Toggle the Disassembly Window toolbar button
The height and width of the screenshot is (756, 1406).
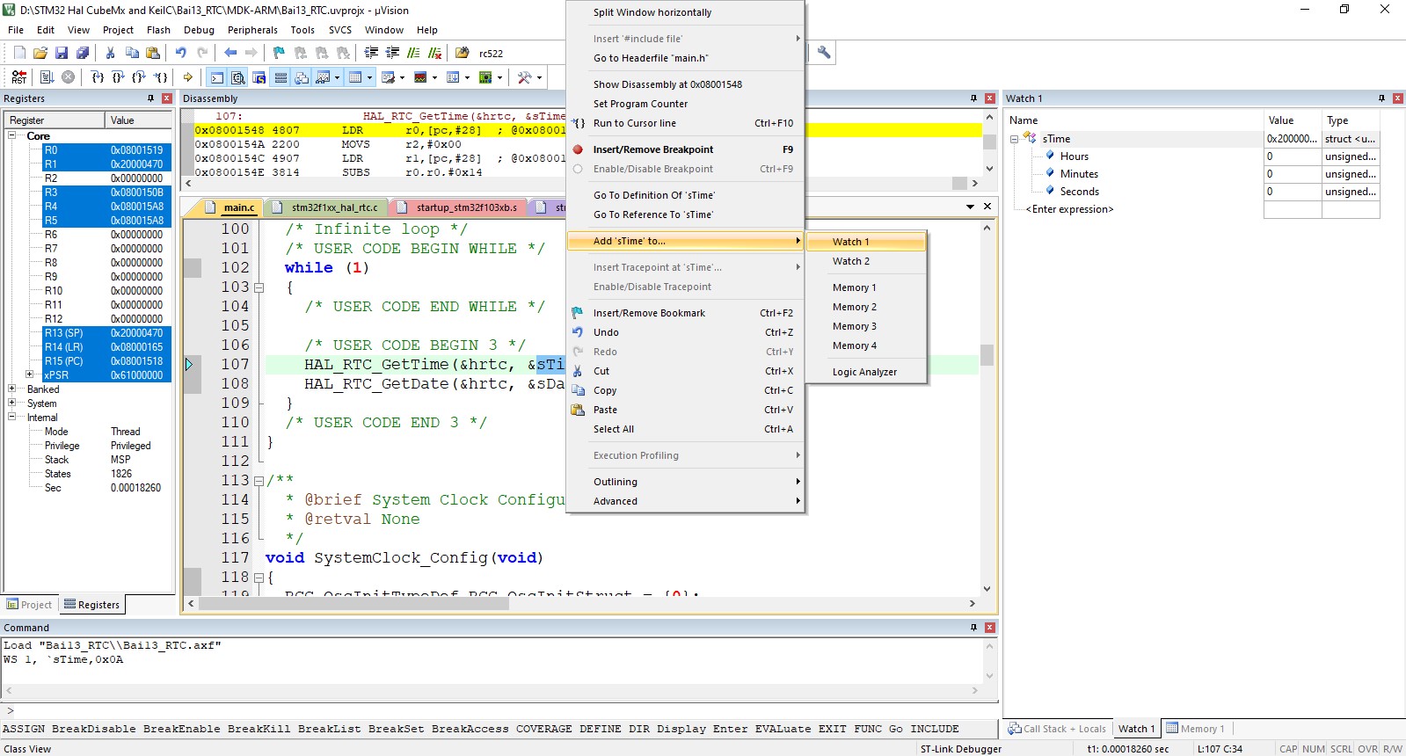click(x=238, y=77)
